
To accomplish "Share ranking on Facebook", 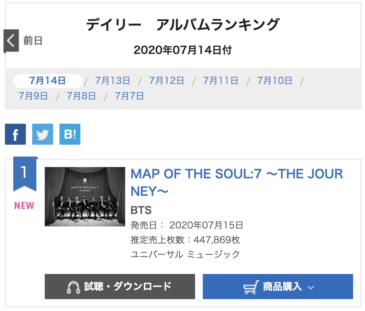I will coord(15,134).
